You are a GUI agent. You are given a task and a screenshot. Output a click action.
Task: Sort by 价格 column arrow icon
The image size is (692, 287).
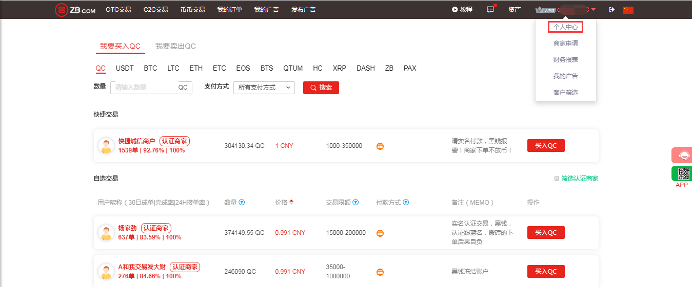291,203
